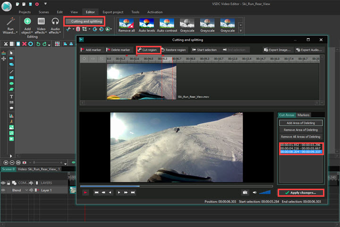
Task: Select the Ellipse shape tool
Action: tap(11, 83)
